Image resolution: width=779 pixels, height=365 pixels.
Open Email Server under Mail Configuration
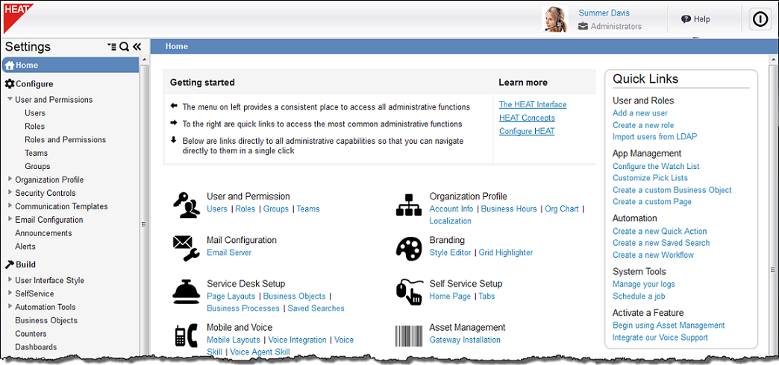coord(229,253)
